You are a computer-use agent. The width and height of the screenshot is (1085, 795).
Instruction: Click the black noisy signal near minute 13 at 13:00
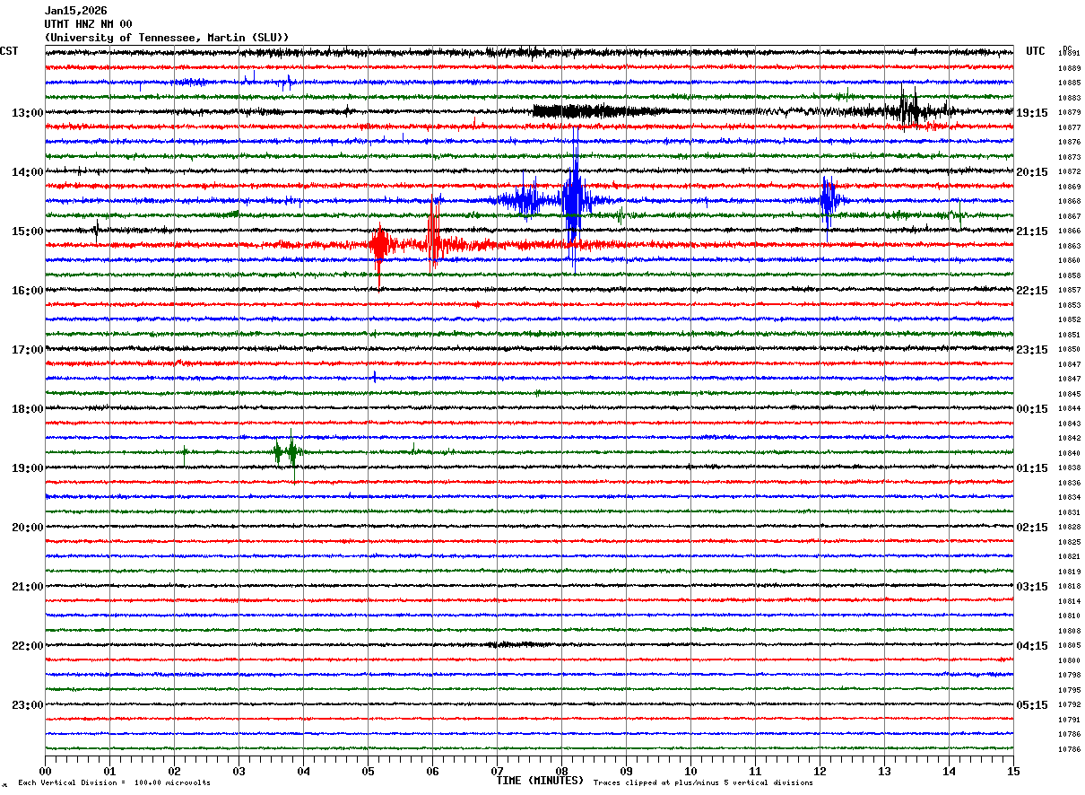pyautogui.click(x=910, y=109)
